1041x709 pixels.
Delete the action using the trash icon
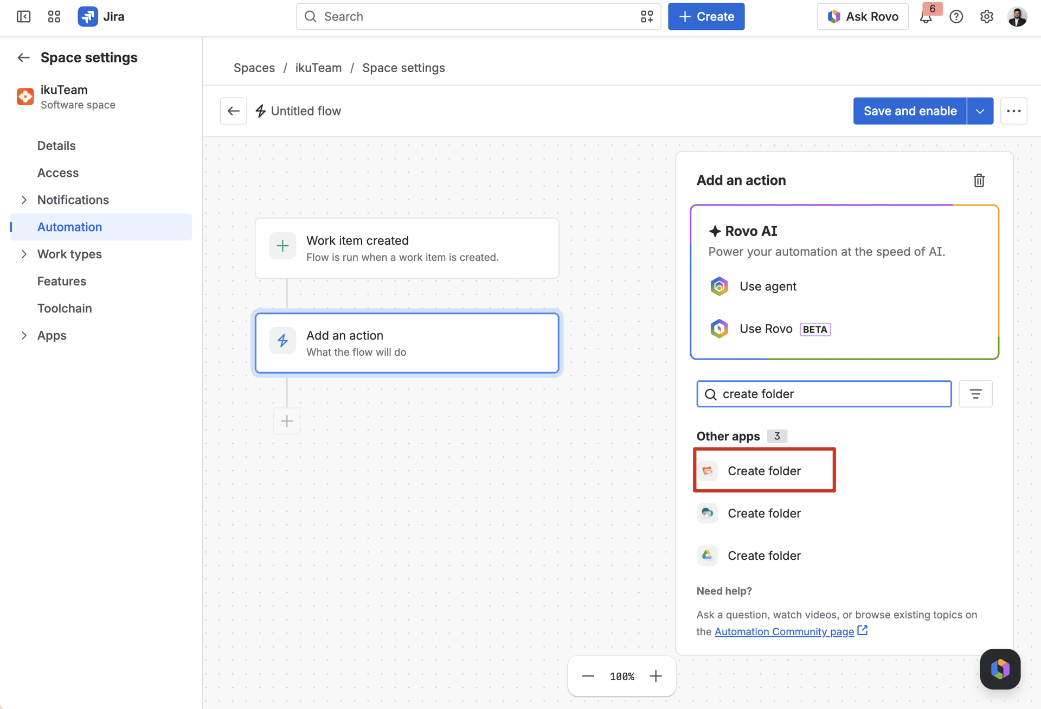(x=979, y=180)
